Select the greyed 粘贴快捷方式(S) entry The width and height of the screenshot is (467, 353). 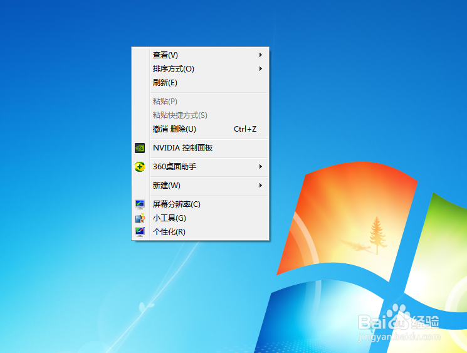click(x=201, y=115)
